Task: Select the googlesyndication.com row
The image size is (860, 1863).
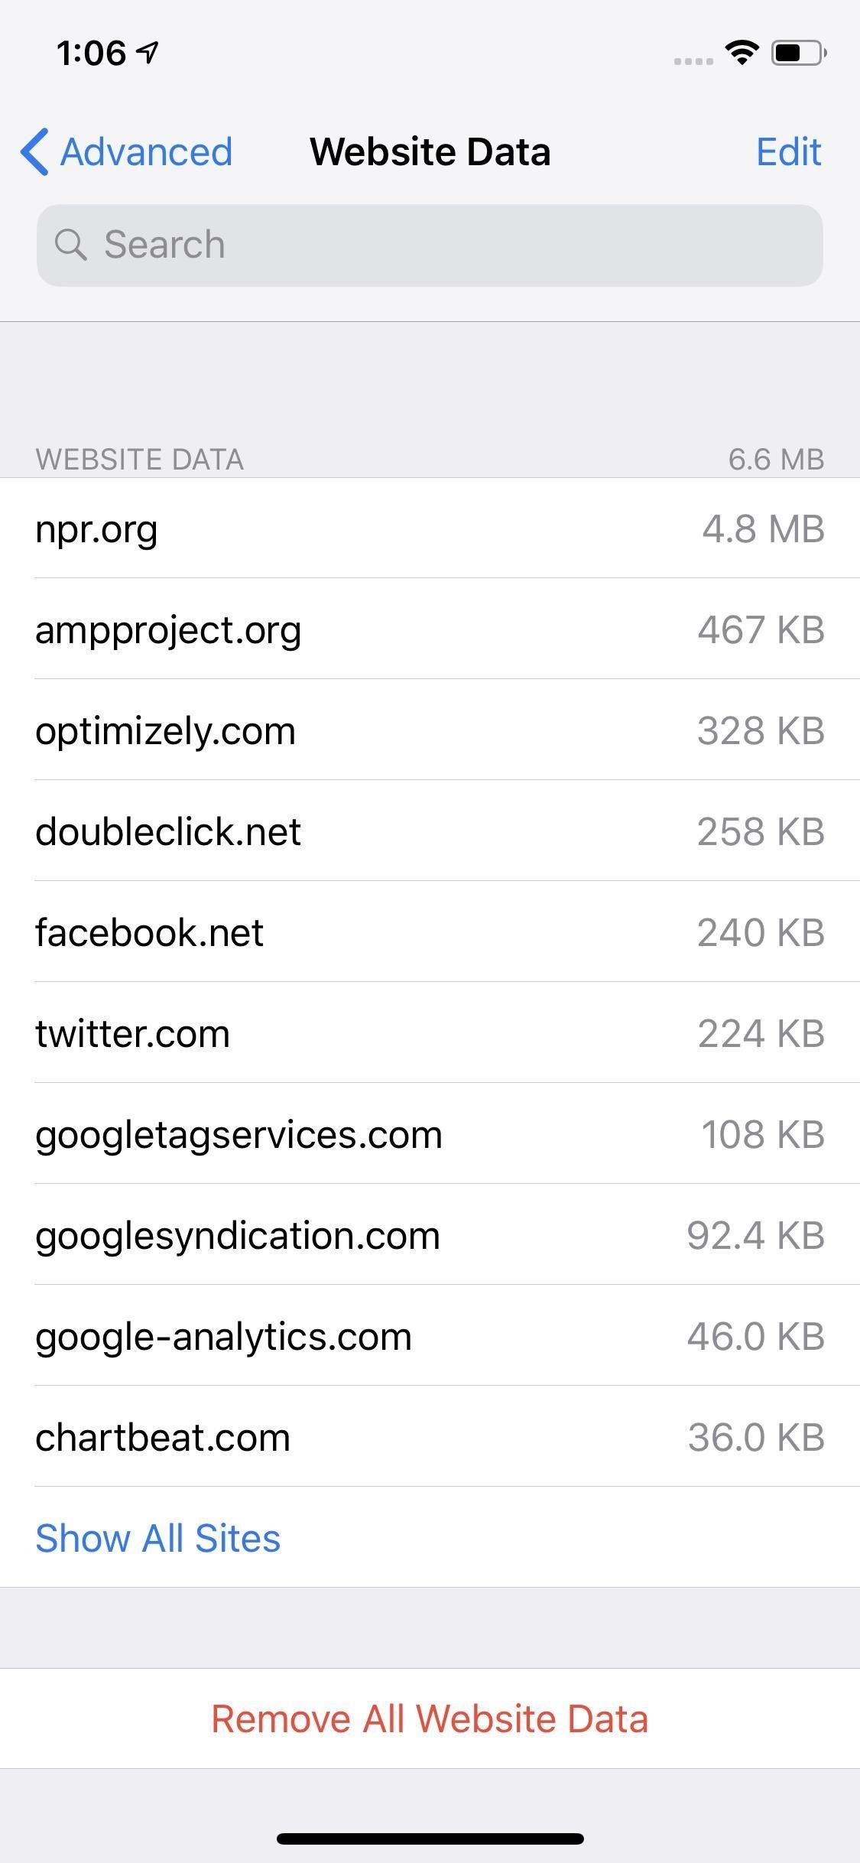Action: point(430,1235)
